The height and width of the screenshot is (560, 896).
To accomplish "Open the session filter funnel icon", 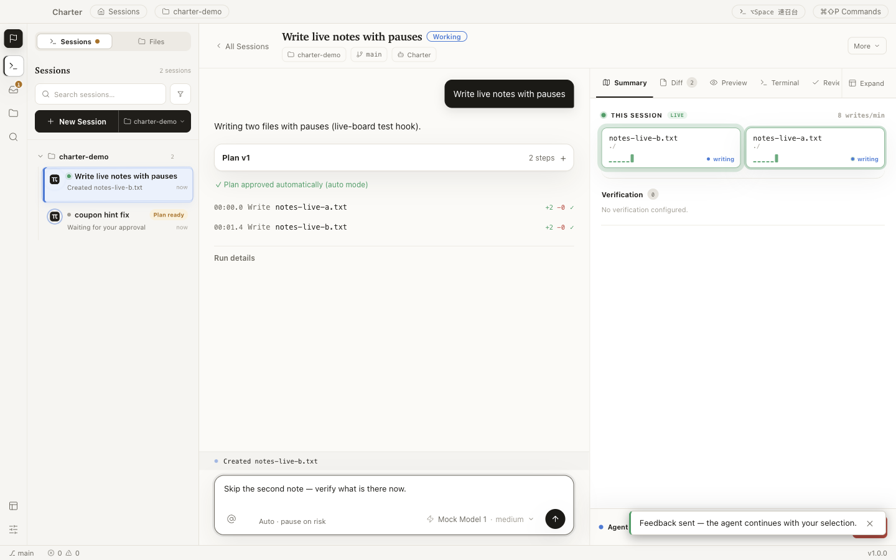I will (180, 94).
